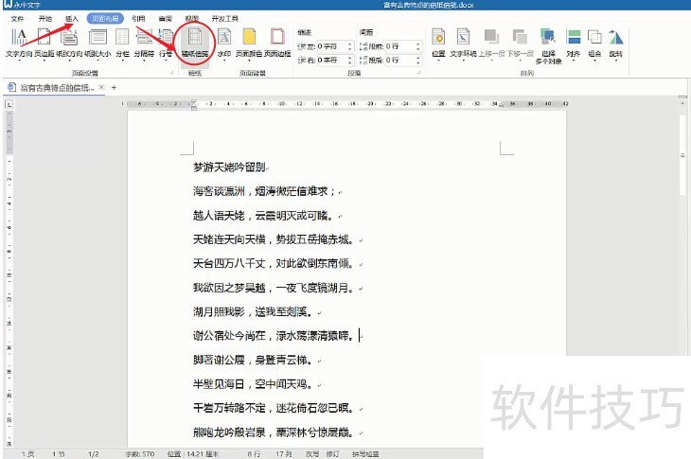691x459 pixels.
Task: Open the 段落 group dialog launcher
Action: pyautogui.click(x=418, y=73)
